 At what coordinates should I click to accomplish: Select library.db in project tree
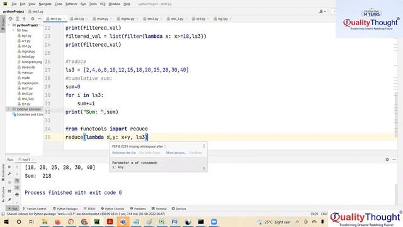tap(26, 67)
